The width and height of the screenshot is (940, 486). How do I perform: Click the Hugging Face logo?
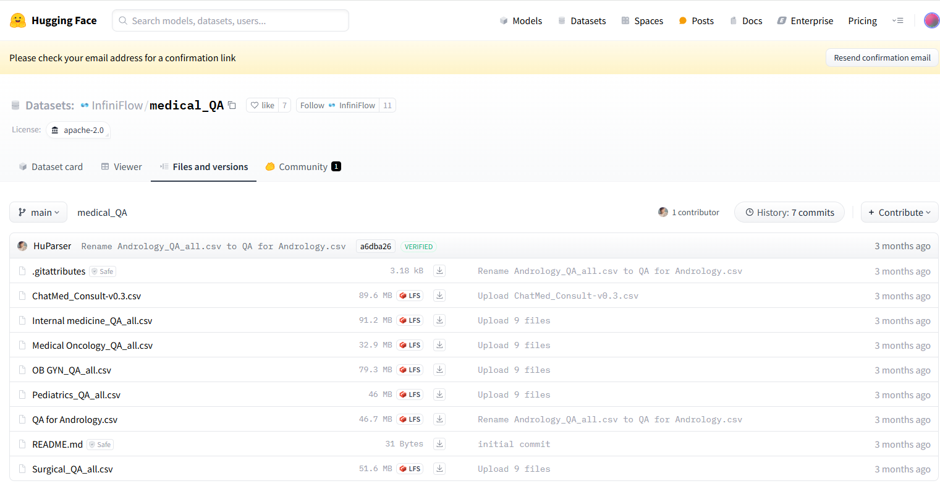tap(53, 20)
